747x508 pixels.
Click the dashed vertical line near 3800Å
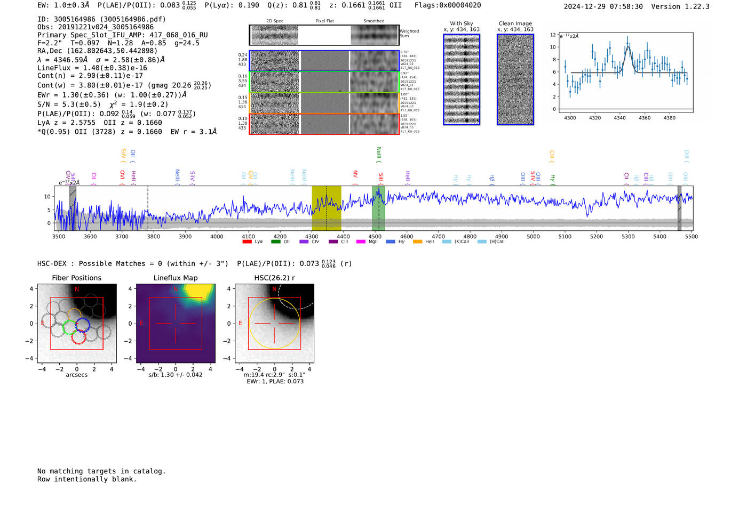[148, 208]
